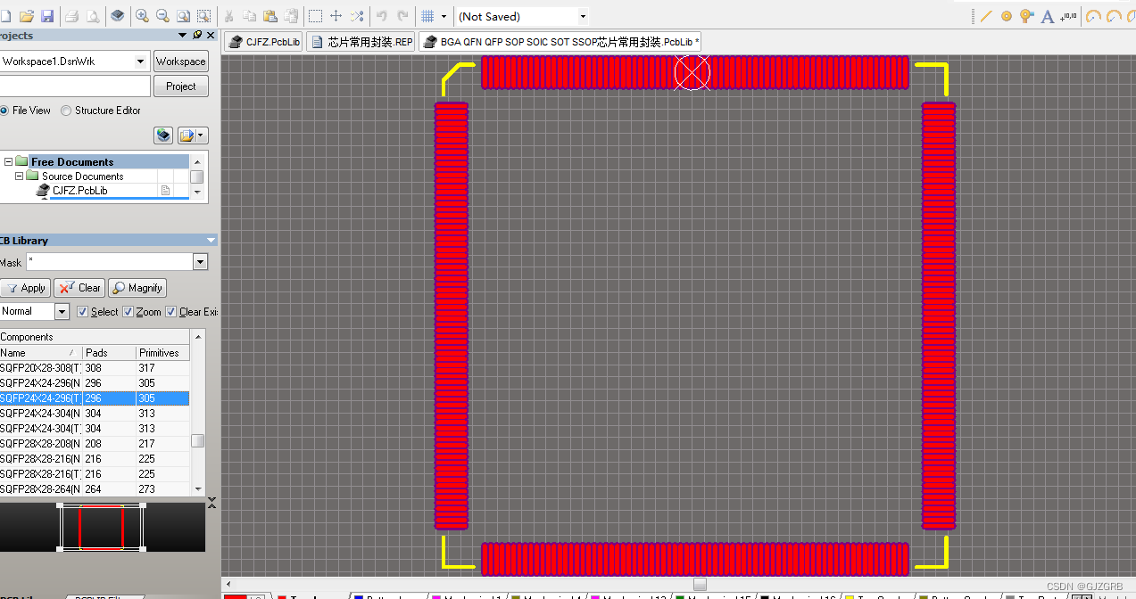Image resolution: width=1136 pixels, height=599 pixels.
Task: Switch to the BGA QFN QFP SOP PcbLib tab
Action: click(x=562, y=42)
